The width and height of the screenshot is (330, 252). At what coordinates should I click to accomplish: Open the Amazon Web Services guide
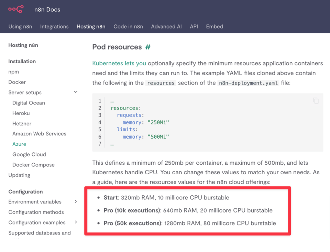(39, 134)
